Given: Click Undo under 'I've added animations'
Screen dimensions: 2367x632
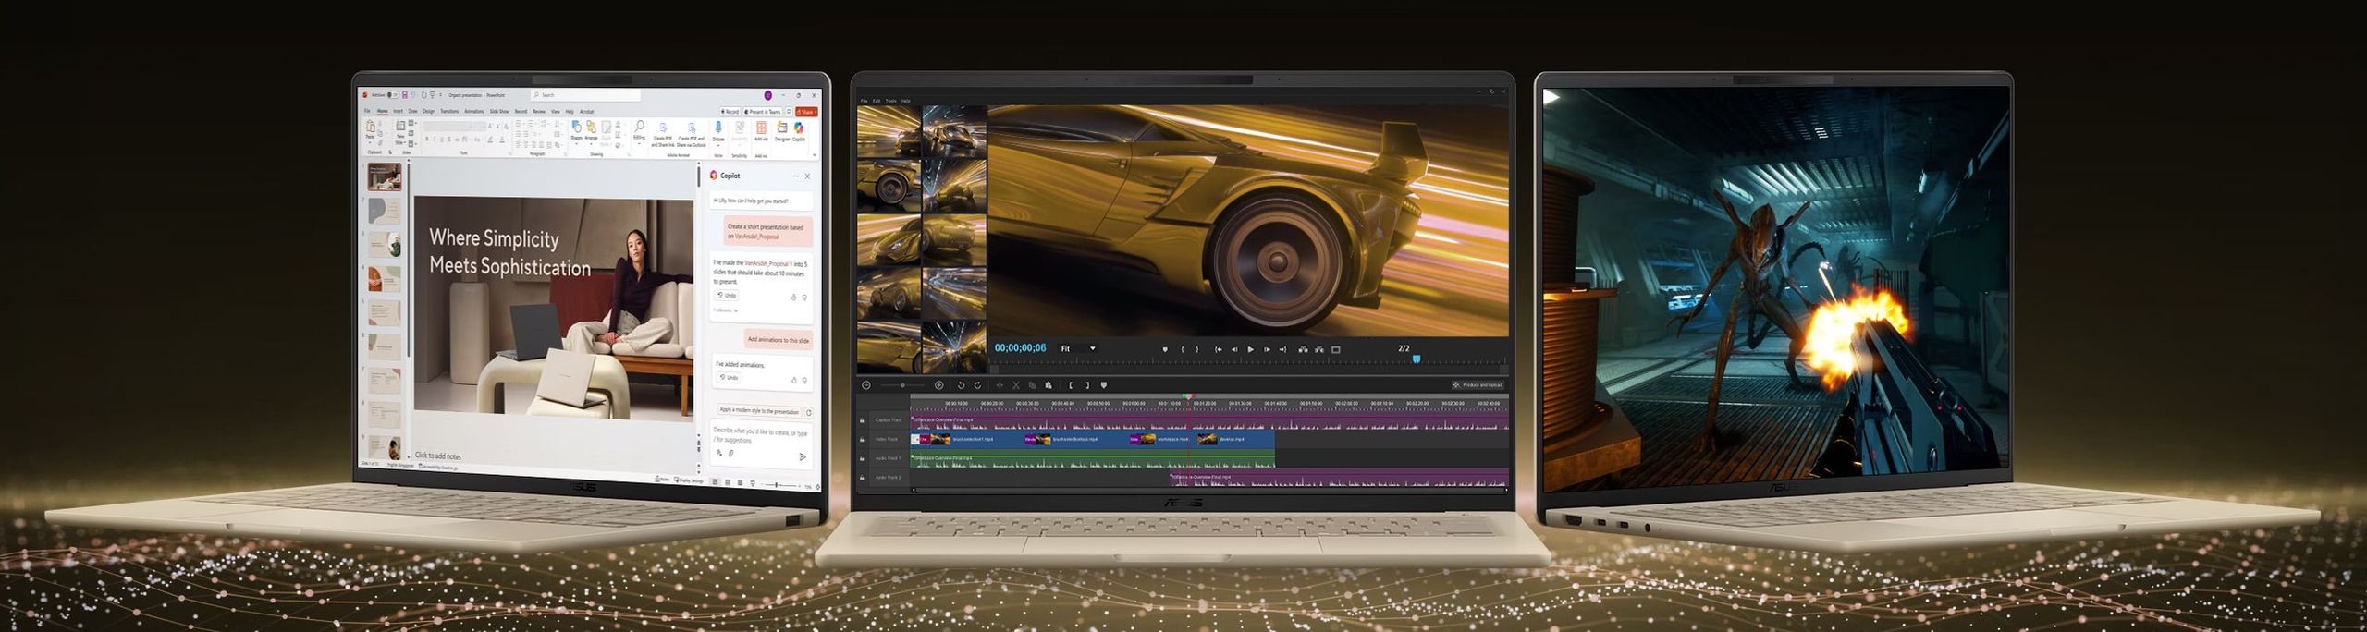Looking at the screenshot, I should point(729,377).
